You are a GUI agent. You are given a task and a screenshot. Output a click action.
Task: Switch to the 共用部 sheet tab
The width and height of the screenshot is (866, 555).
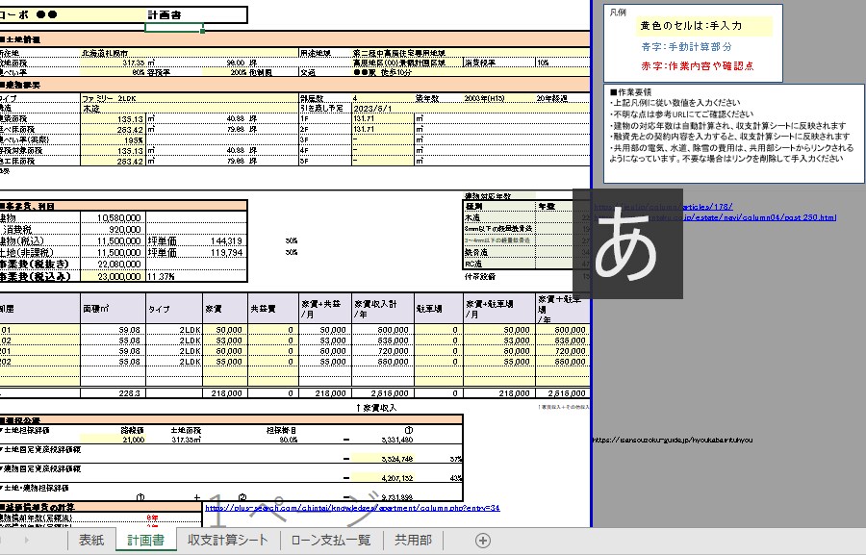(x=413, y=540)
